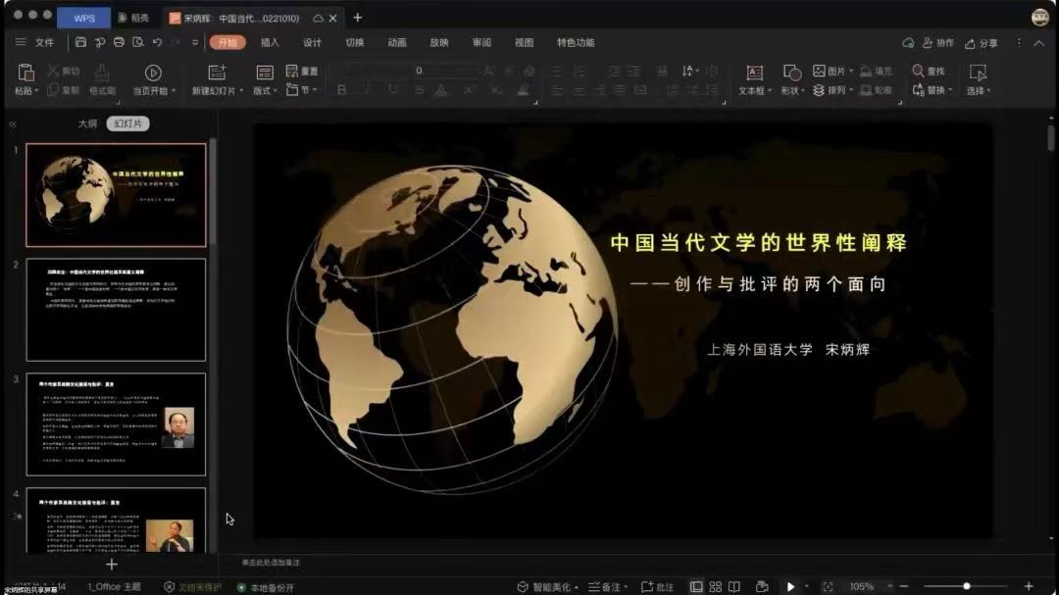1059x595 pixels.
Task: Open the Insert (插入) ribbon tab
Action: [x=270, y=42]
